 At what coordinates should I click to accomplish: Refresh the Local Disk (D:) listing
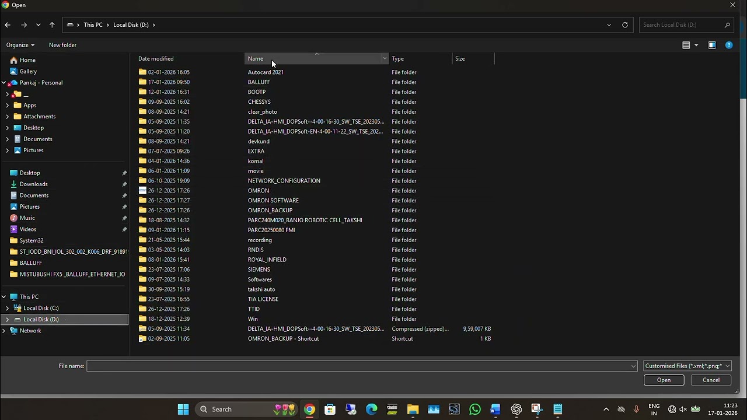point(625,25)
